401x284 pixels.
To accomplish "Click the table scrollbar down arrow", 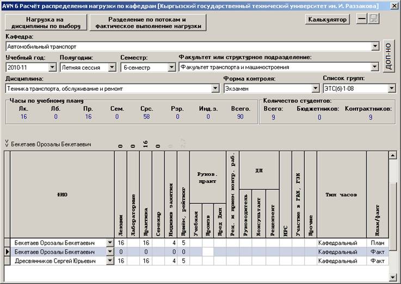I will coord(392,277).
